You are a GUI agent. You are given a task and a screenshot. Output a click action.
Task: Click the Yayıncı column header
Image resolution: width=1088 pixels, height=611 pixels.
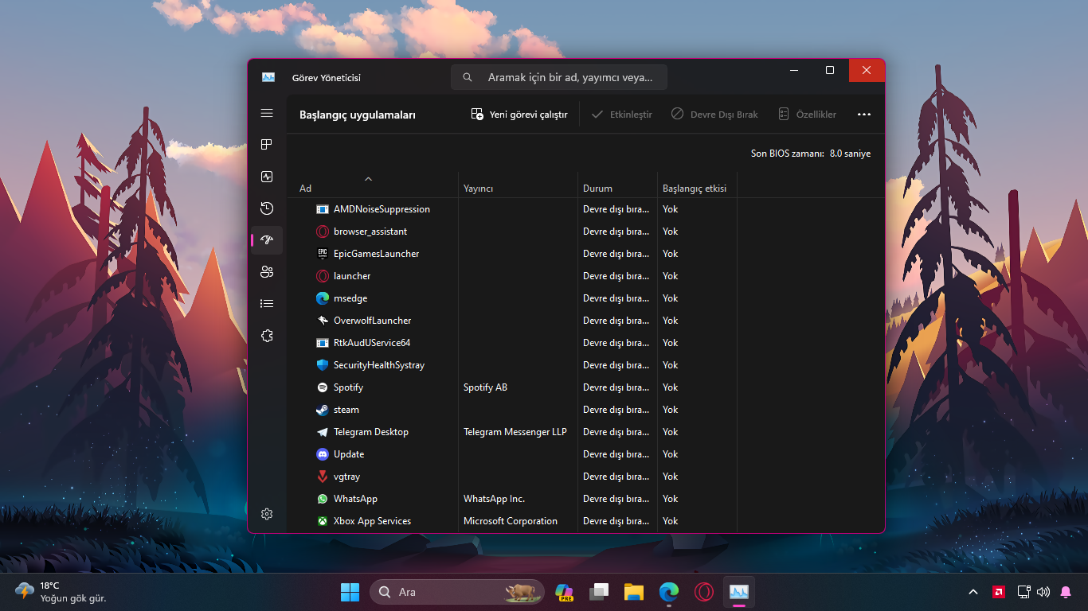point(479,189)
